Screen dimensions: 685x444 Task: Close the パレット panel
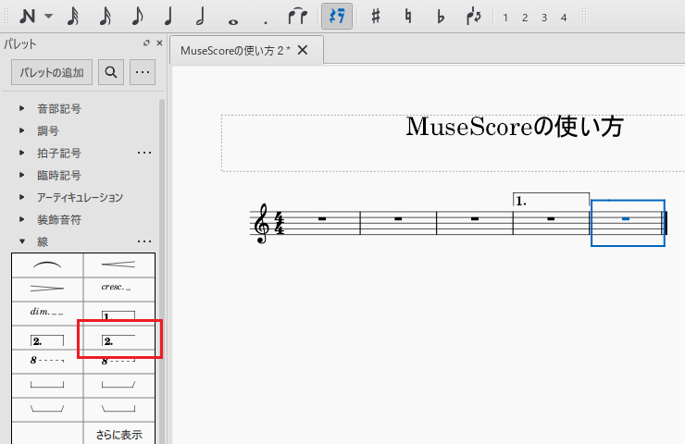click(159, 43)
